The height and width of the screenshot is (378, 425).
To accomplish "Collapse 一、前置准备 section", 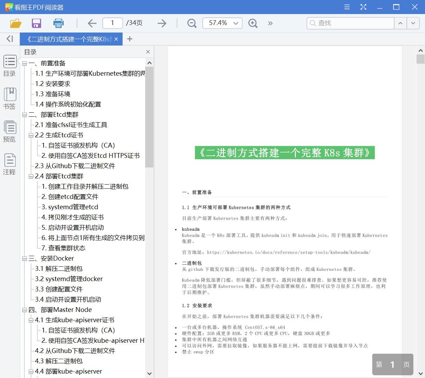I will point(25,63).
